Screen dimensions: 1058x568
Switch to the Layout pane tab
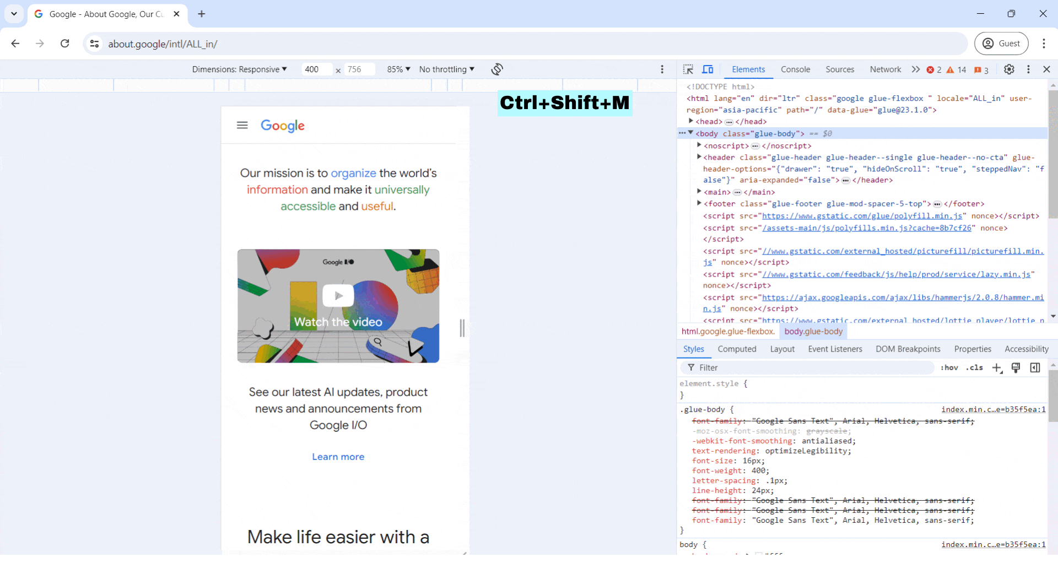[x=782, y=349]
